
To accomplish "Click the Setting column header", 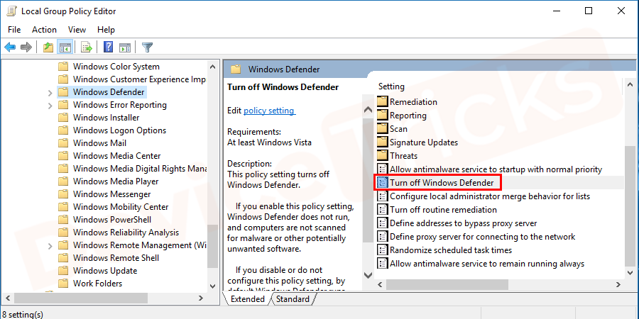I will coord(392,86).
